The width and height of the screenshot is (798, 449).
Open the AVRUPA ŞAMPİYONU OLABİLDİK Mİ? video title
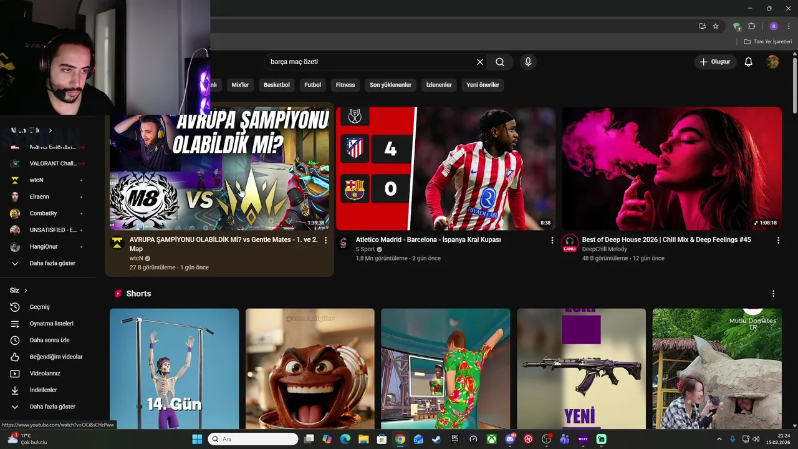pyautogui.click(x=224, y=244)
